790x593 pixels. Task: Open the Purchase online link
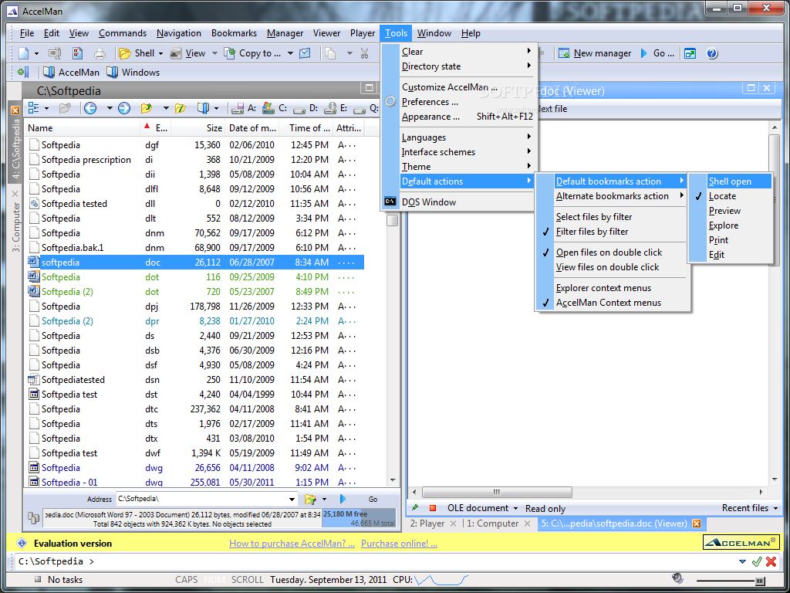pos(399,544)
